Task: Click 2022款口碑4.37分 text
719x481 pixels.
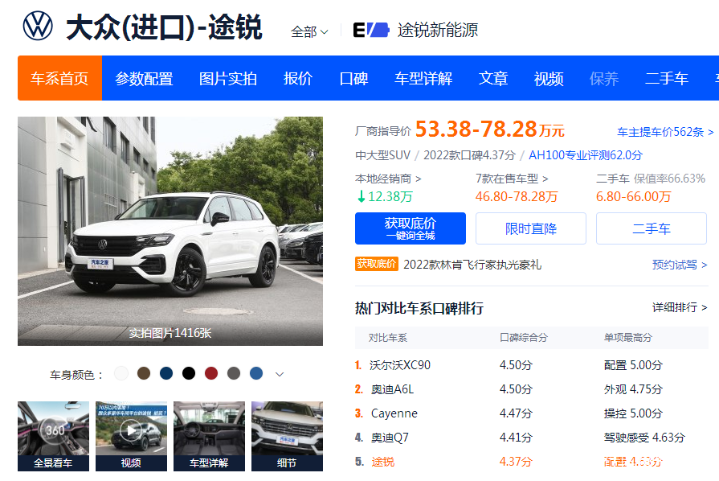Action: point(469,155)
